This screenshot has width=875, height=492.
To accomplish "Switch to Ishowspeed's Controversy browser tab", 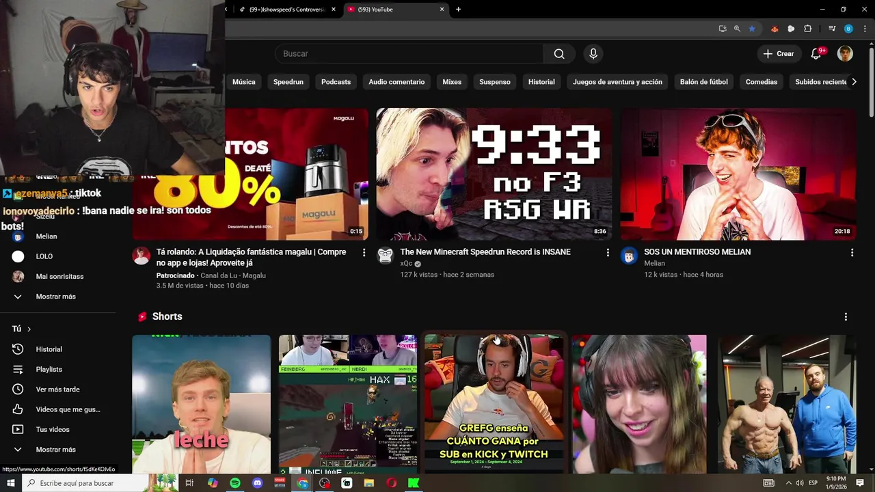I will [287, 10].
